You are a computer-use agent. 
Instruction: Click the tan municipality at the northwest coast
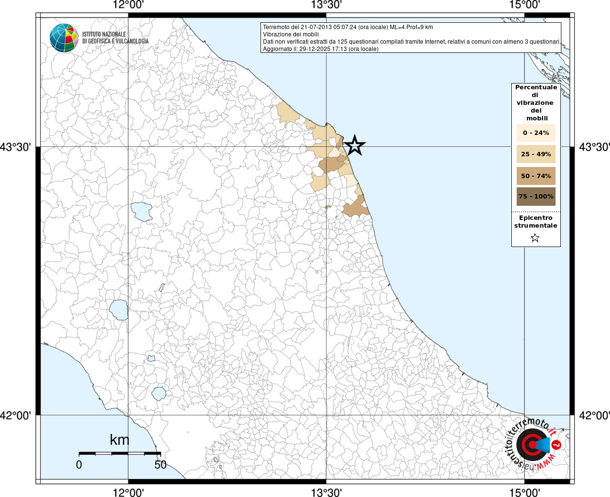tap(287, 113)
